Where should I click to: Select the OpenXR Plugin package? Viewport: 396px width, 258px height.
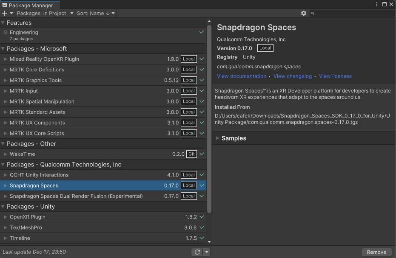point(103,217)
